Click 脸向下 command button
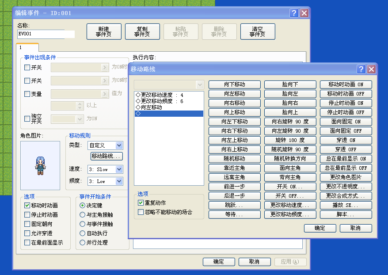This screenshot has height=275, width=388. click(x=290, y=84)
